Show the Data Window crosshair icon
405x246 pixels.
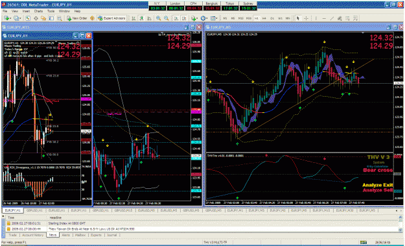click(36, 18)
